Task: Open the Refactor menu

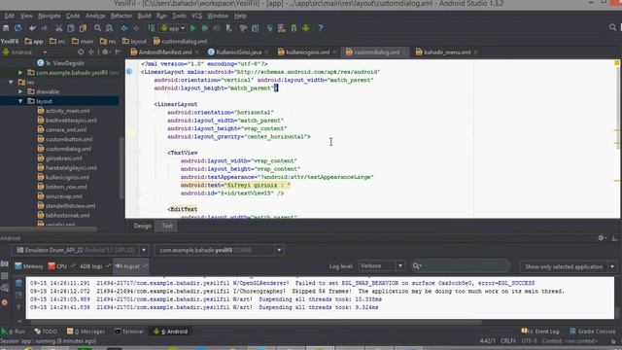Action: [121, 16]
